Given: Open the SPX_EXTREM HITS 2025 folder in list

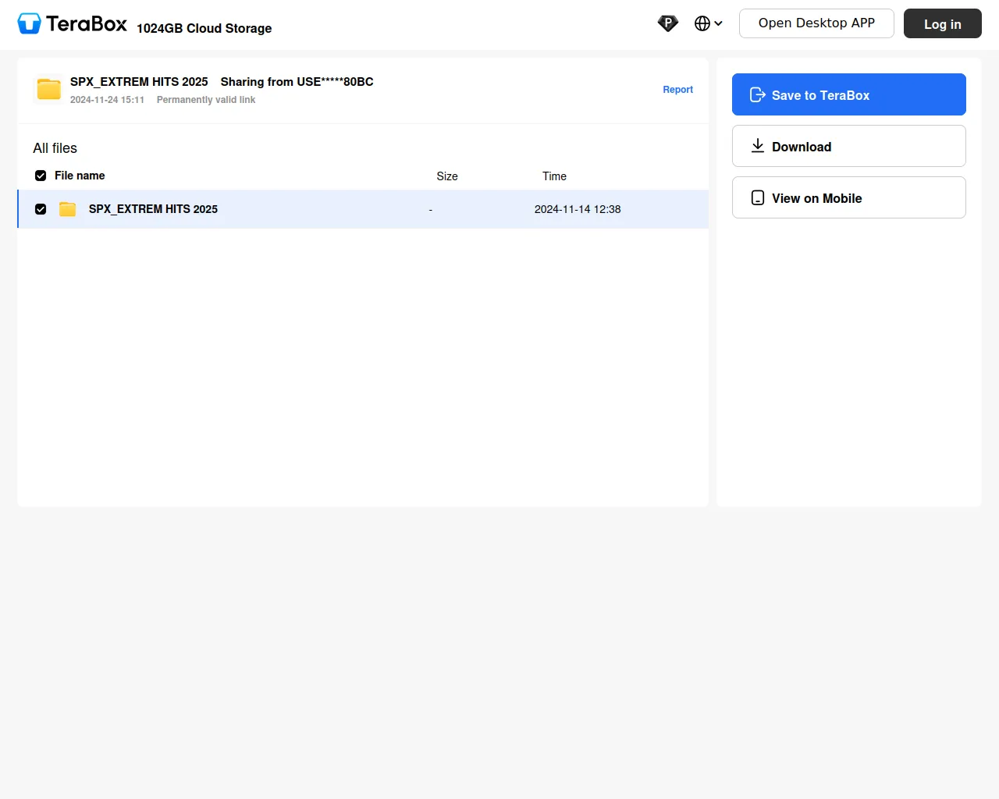Looking at the screenshot, I should (x=153, y=209).
